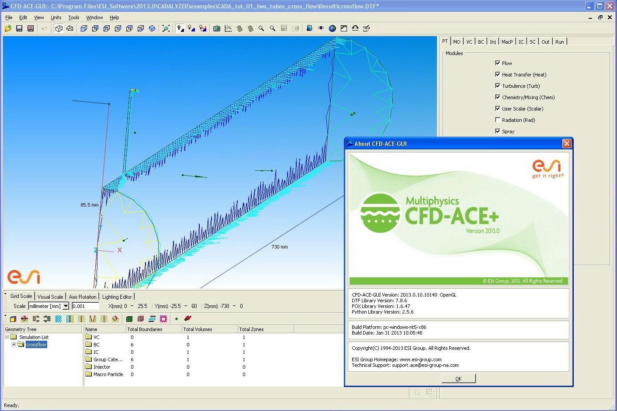Viewport: 617px width, 411px height.
Task: Click the blue diagonal hatch icon
Action: pyautogui.click(x=59, y=319)
